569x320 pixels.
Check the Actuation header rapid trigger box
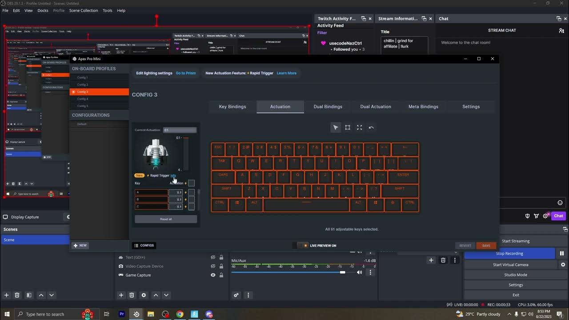[x=191, y=183]
